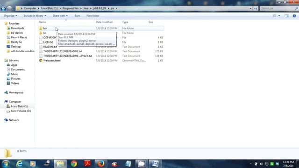Open the Windows Start menu
The height and width of the screenshot is (168, 299).
coord(6,164)
